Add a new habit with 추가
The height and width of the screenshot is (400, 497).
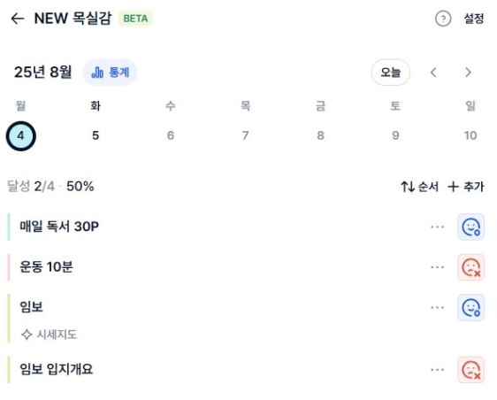pyautogui.click(x=466, y=187)
